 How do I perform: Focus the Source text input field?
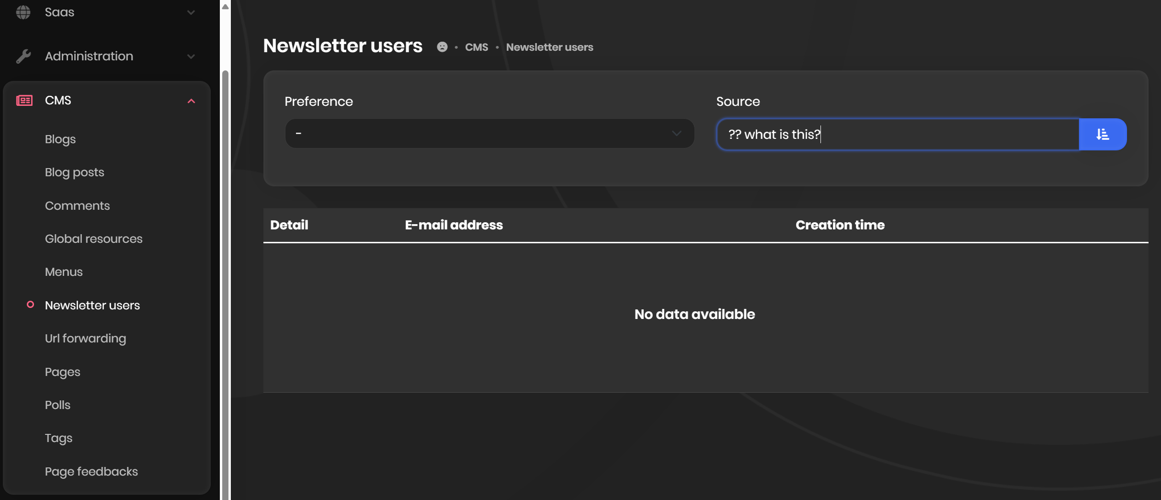(x=898, y=135)
